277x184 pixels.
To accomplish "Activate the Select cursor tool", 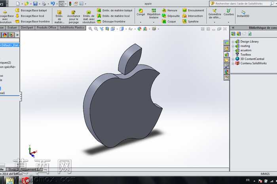I will coord(61,4).
